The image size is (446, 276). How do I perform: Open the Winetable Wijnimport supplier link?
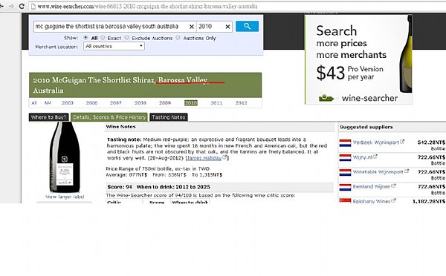coord(378,172)
